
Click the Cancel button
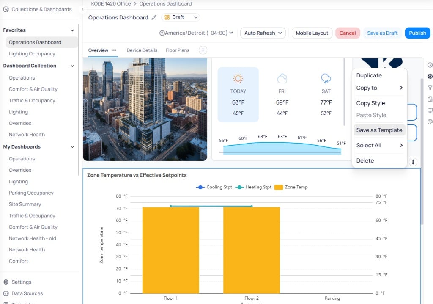pos(348,33)
